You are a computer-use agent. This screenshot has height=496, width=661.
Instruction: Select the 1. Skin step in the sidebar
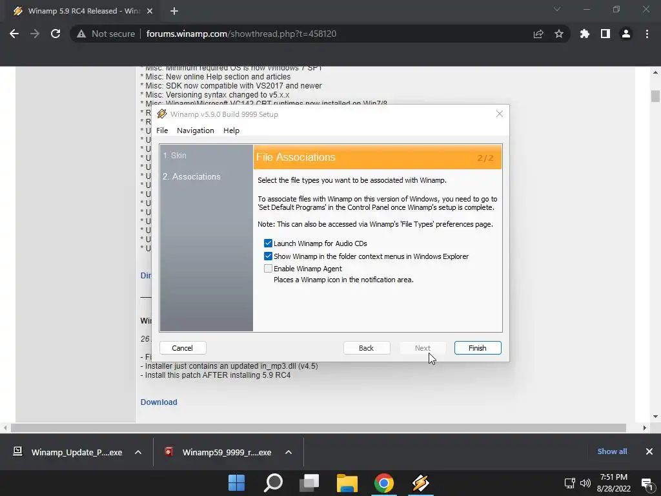pyautogui.click(x=174, y=155)
